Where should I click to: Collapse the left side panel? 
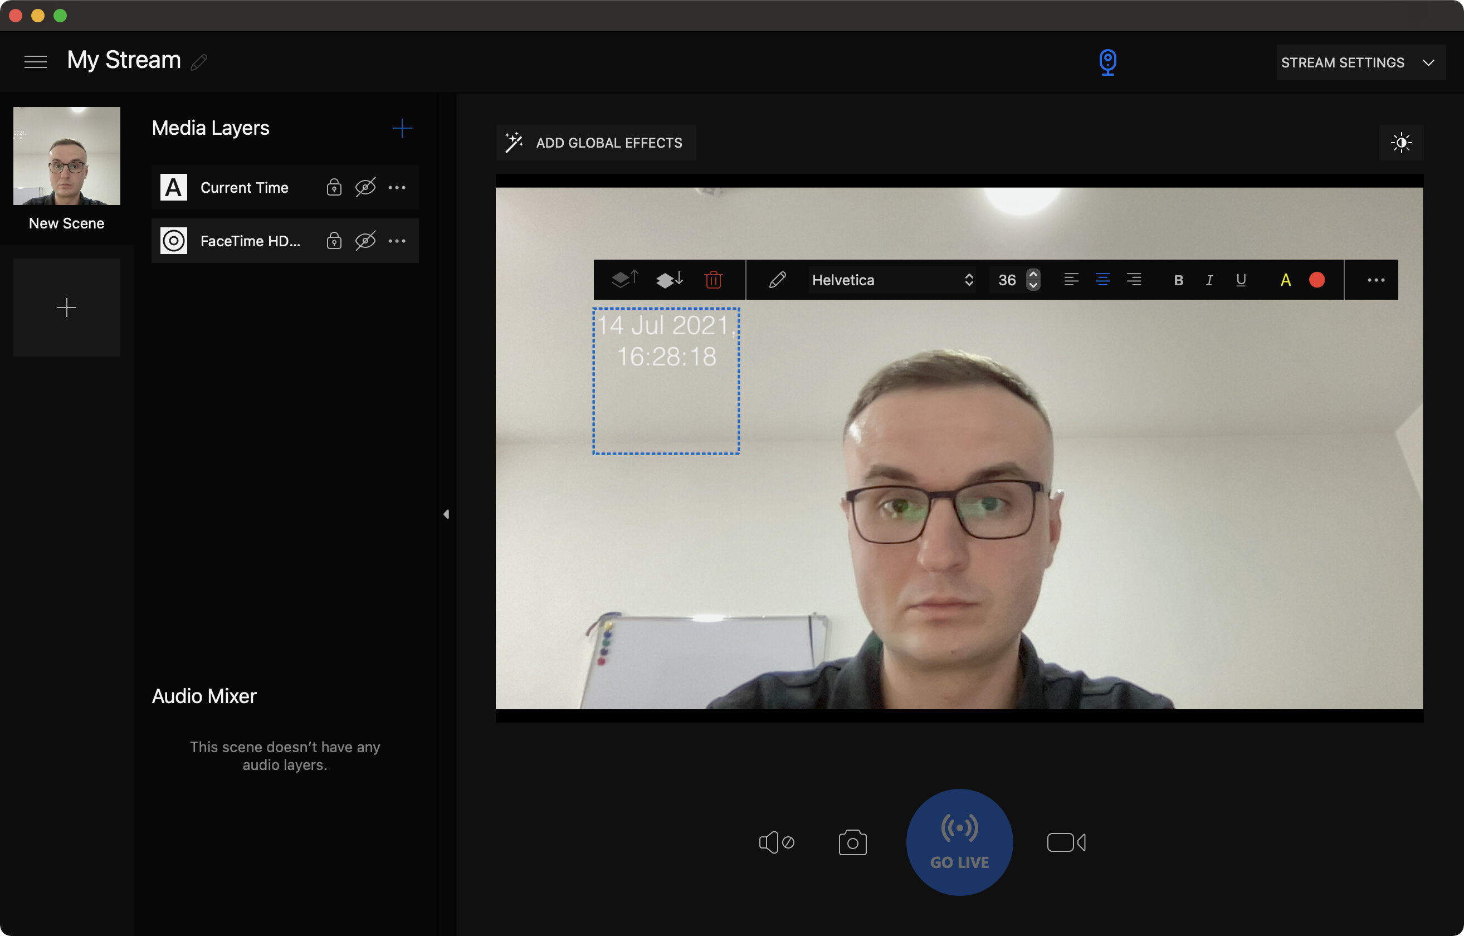446,515
